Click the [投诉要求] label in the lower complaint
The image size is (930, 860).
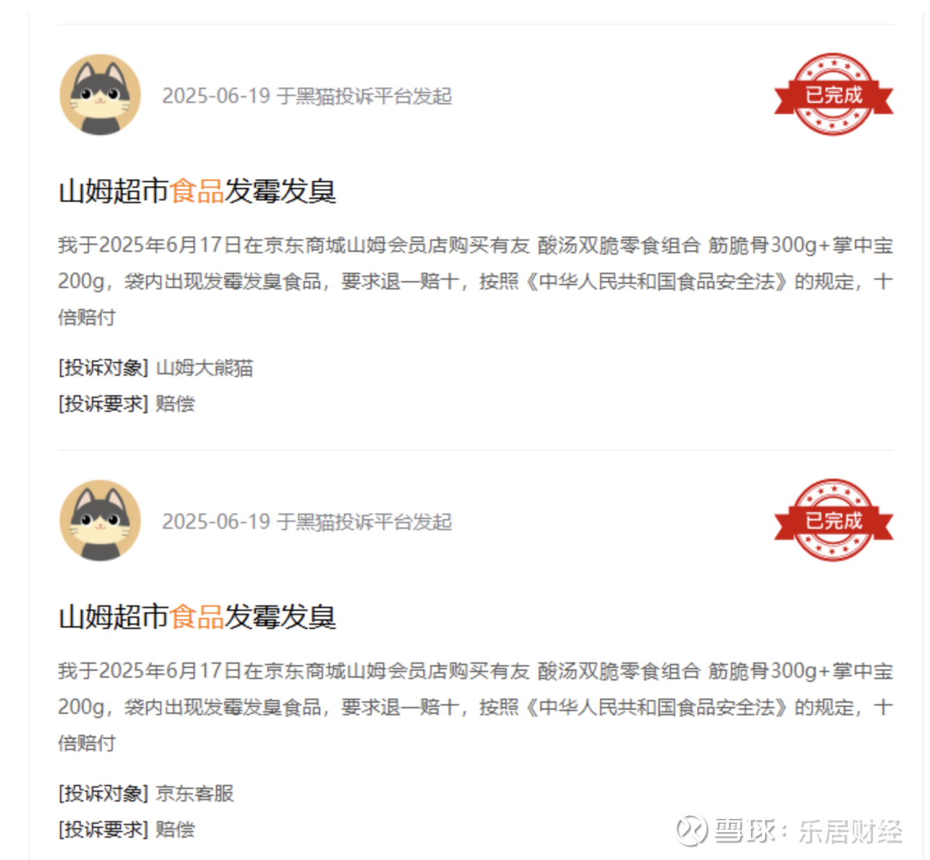click(103, 829)
